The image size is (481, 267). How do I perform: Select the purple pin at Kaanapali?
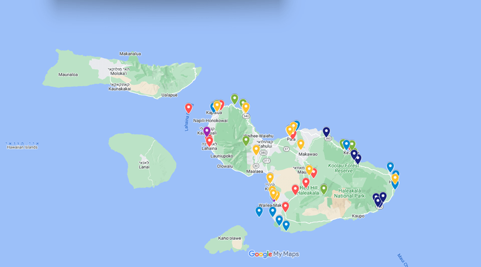coord(207,131)
